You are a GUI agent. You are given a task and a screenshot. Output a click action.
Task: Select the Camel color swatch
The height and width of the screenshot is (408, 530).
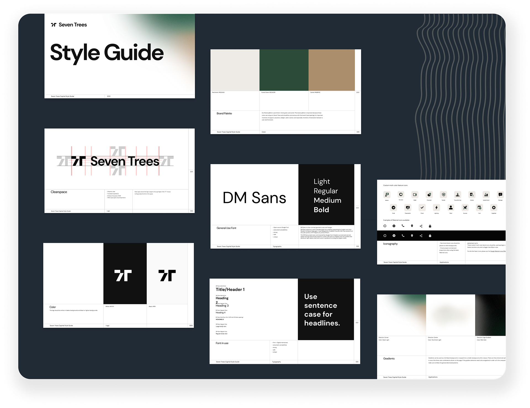point(332,70)
